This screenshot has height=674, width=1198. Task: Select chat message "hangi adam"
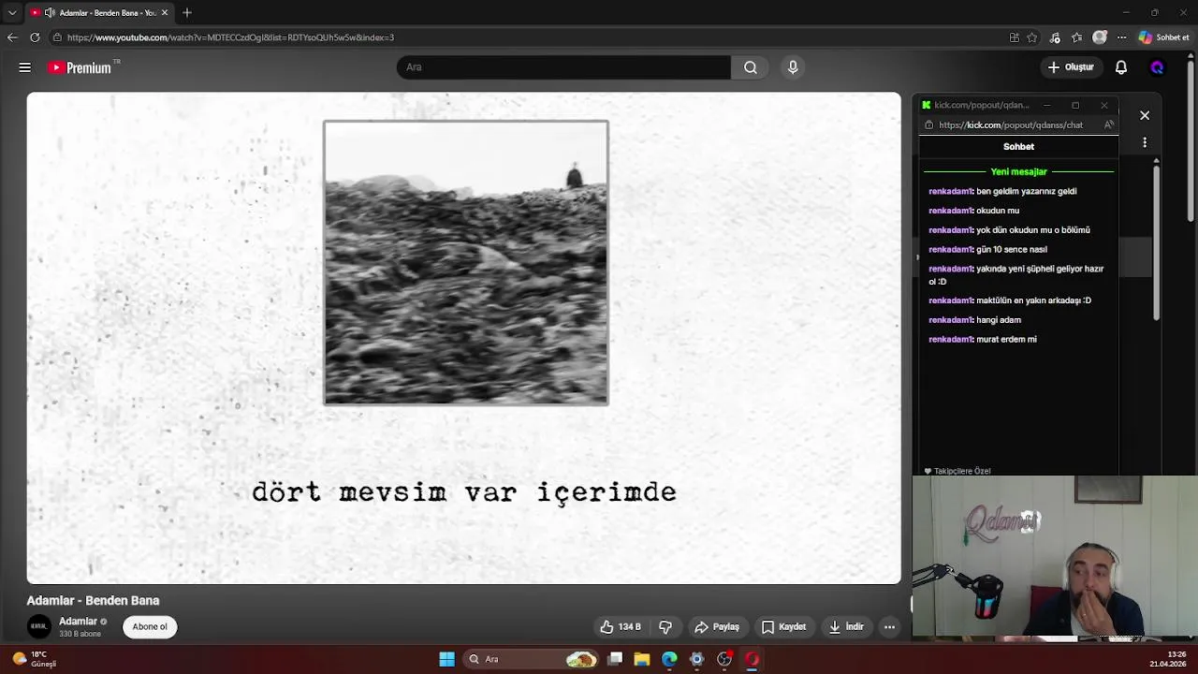click(999, 320)
